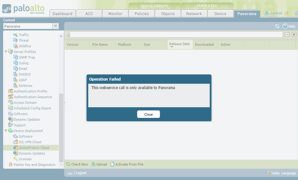The image size is (298, 180).
Task: Click the Logout link
Action: (x=81, y=173)
